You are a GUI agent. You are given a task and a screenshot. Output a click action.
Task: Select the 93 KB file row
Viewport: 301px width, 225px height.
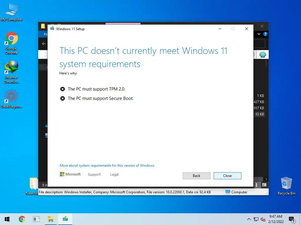pos(259,114)
